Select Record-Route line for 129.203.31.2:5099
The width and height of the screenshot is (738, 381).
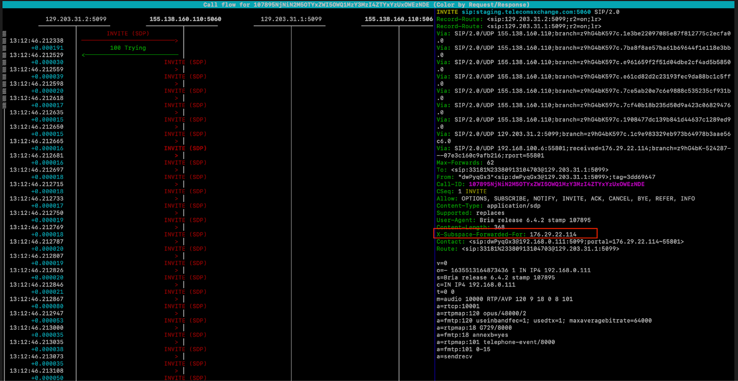point(519,19)
